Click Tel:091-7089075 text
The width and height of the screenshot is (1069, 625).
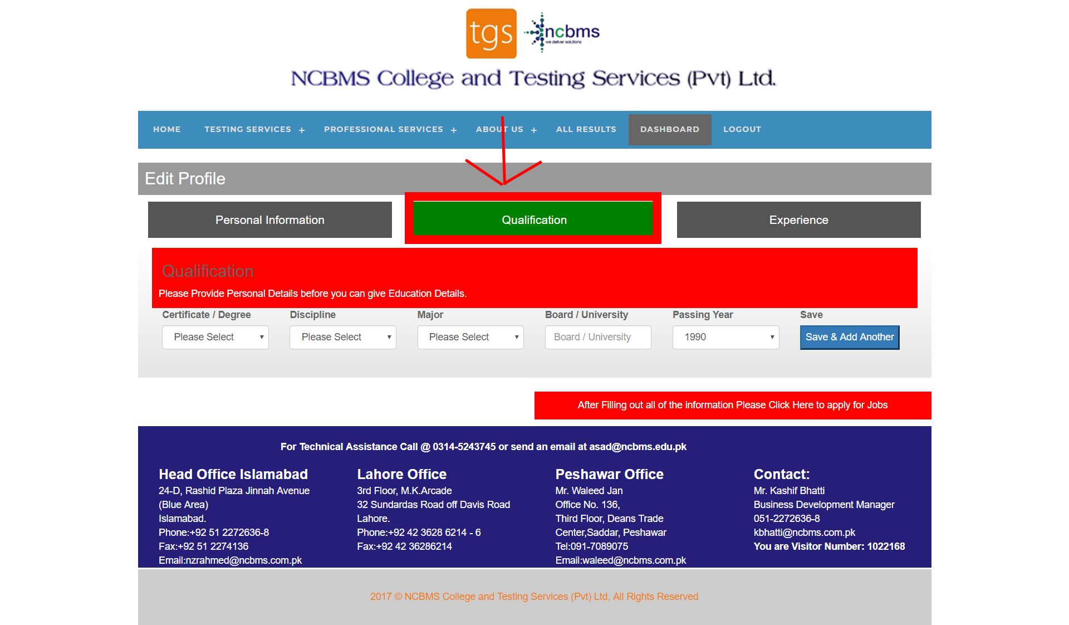[592, 546]
